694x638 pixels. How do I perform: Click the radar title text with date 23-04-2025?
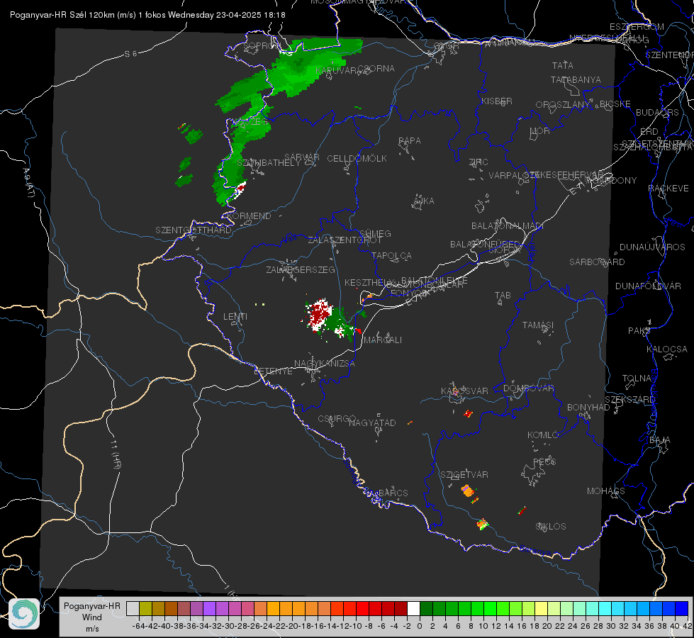tap(147, 15)
